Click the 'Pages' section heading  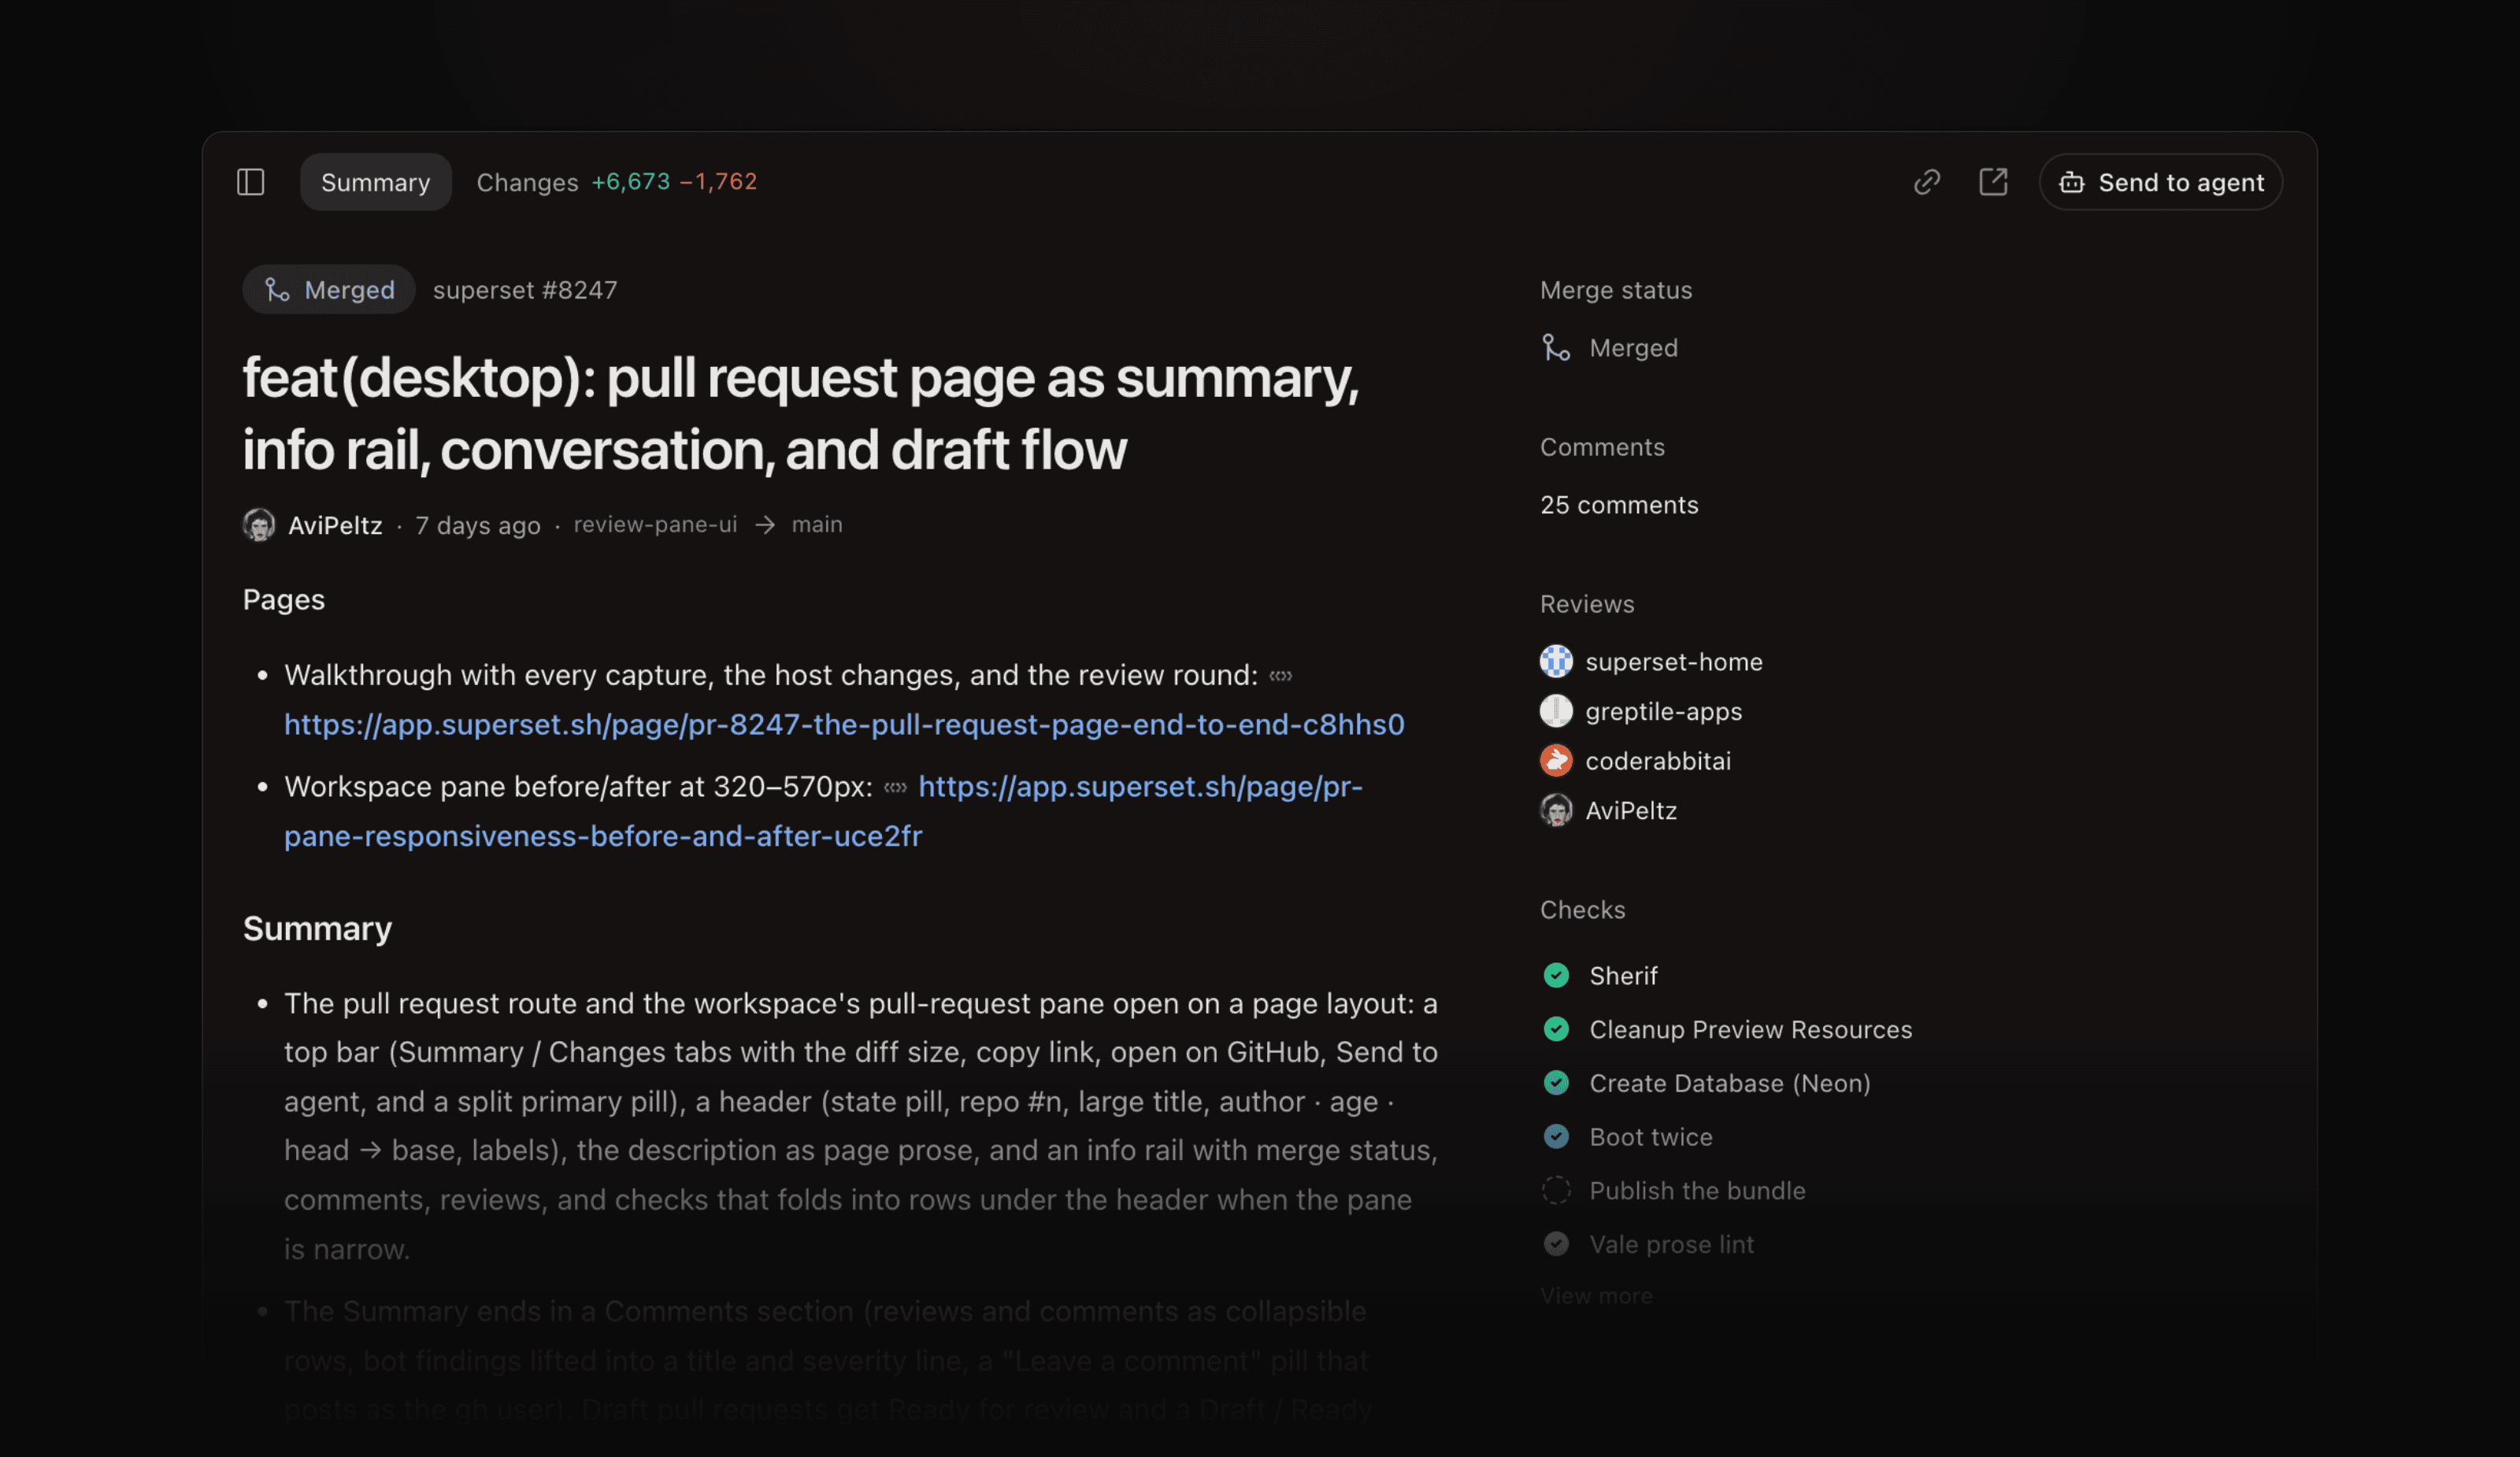coord(284,600)
